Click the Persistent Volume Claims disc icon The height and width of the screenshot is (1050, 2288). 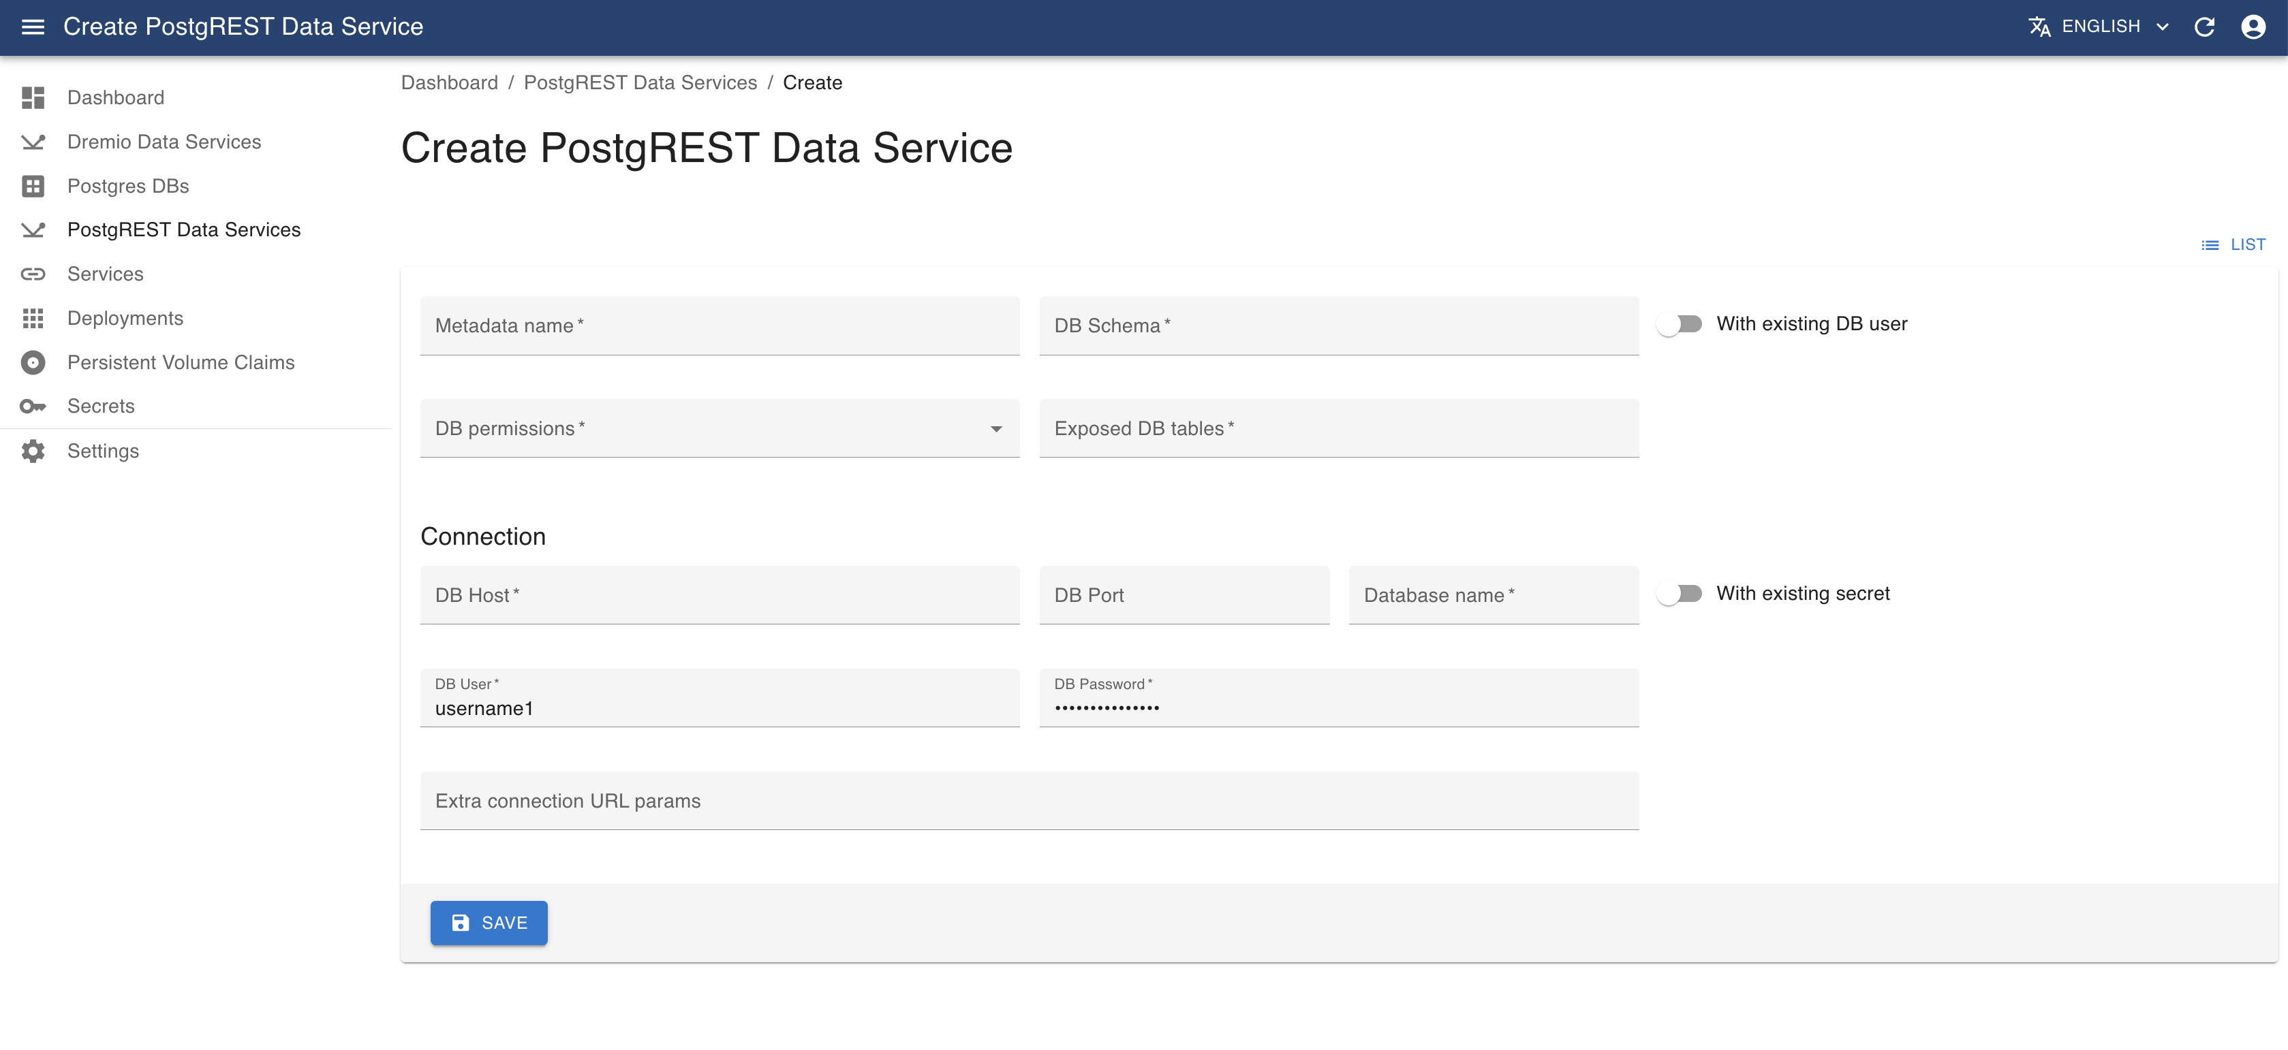point(33,362)
